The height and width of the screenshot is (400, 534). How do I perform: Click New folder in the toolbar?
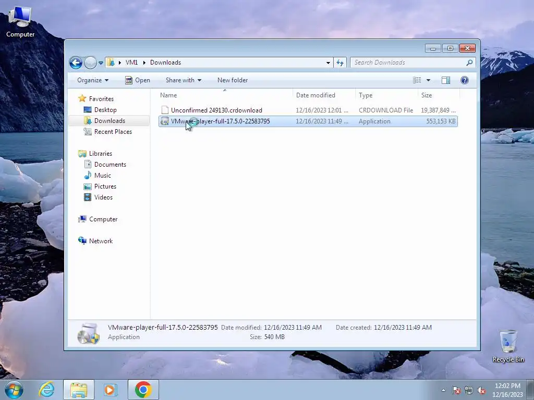pyautogui.click(x=233, y=80)
